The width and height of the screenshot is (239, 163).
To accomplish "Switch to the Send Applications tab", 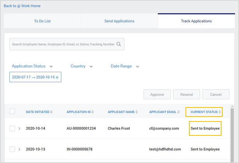I will click(x=119, y=21).
